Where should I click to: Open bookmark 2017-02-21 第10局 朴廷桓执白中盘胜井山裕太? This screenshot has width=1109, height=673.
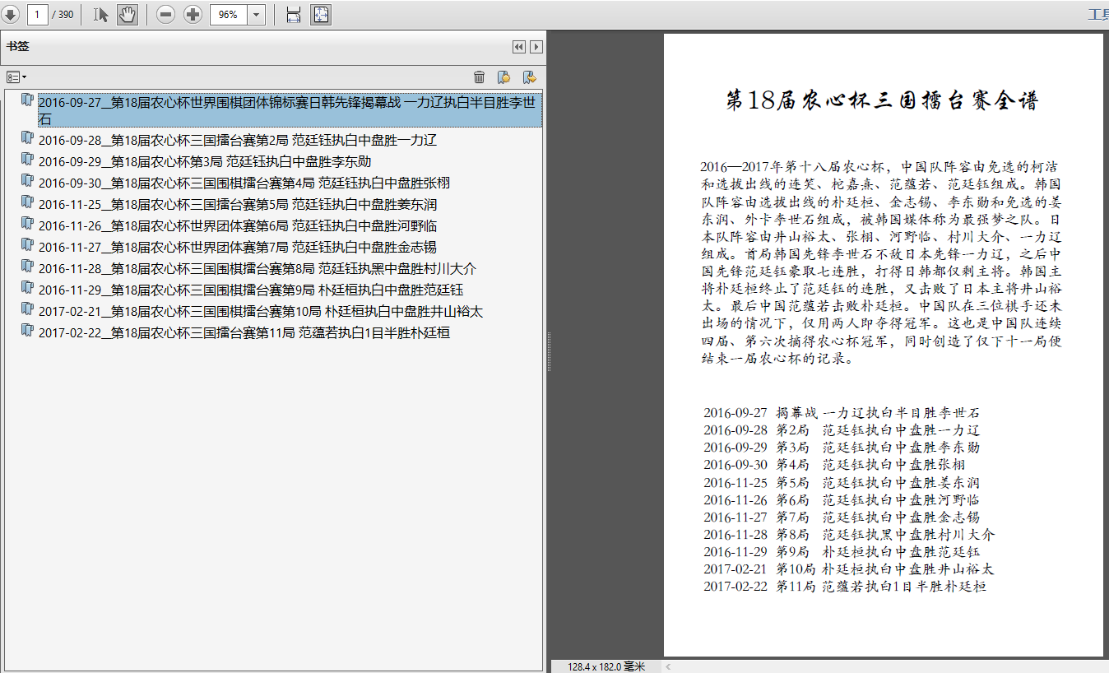(x=261, y=311)
